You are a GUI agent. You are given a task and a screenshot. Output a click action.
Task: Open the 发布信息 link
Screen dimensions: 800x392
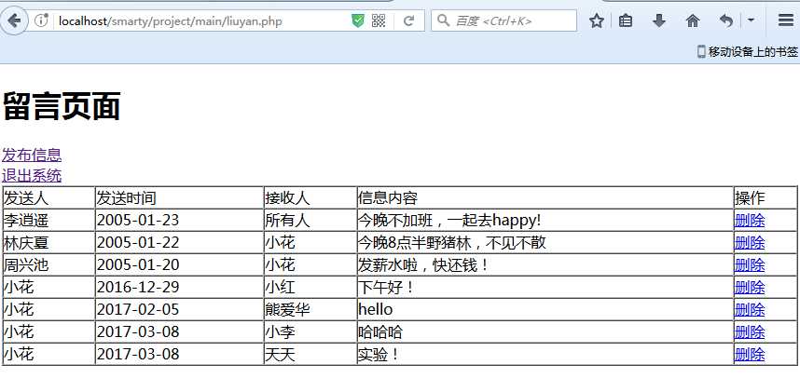(x=32, y=155)
